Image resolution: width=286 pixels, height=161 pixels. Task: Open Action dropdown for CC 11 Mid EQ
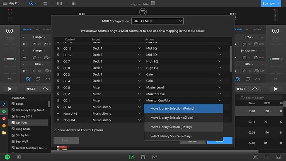[220, 48]
